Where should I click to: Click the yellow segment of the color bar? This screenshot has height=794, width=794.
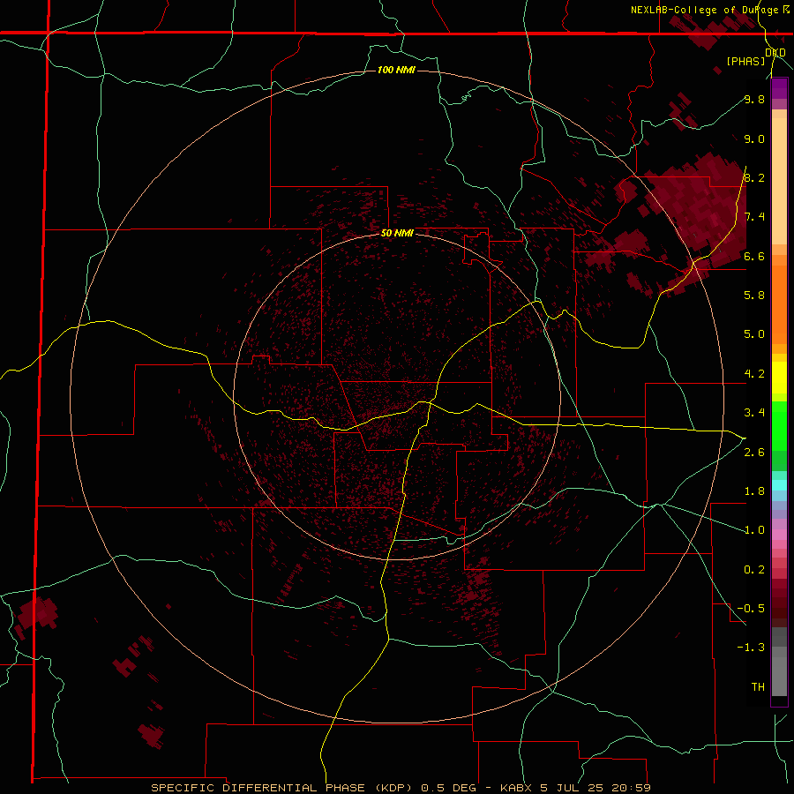coord(779,378)
